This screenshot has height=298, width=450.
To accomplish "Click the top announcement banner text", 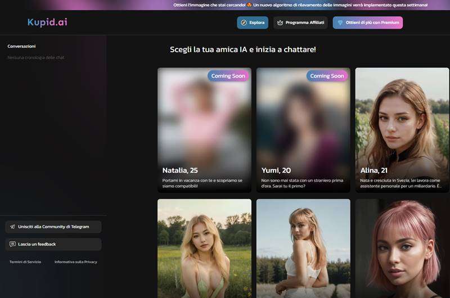I will (300, 5).
